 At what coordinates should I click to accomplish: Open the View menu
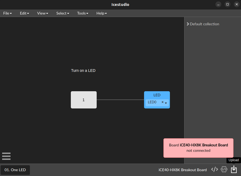click(42, 13)
